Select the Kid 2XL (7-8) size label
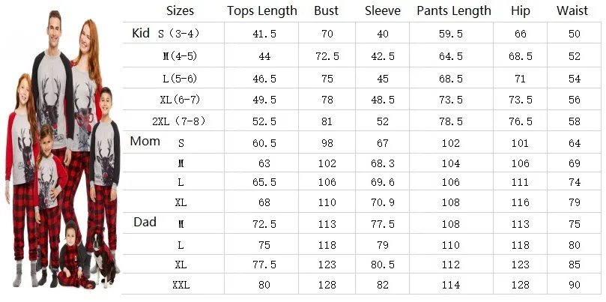Screen dimensions: 606x302 point(179,121)
